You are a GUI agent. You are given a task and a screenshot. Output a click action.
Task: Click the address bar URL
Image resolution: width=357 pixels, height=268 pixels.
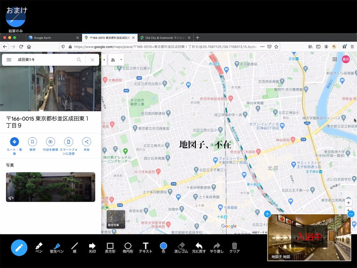pos(166,47)
